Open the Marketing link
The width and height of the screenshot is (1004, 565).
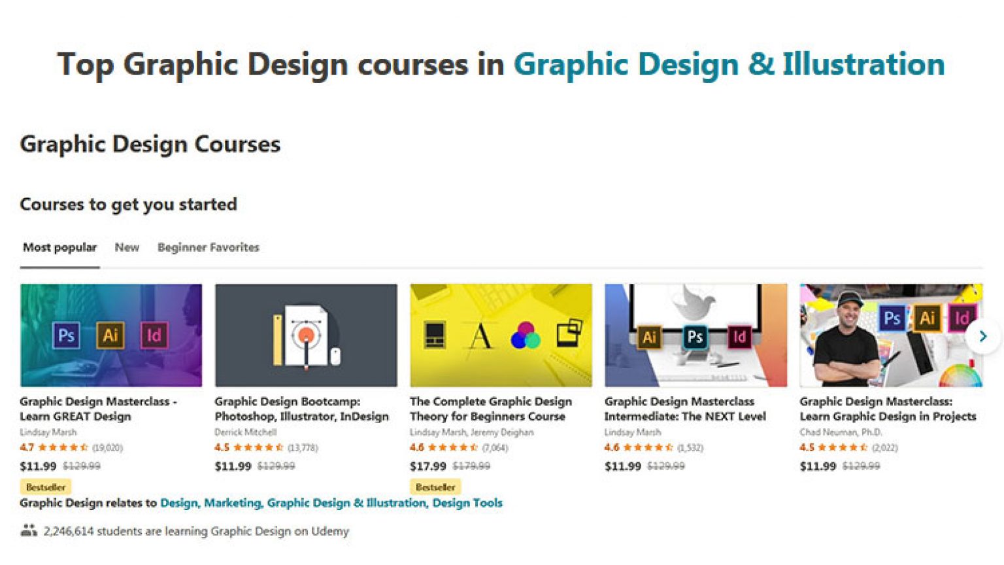233,503
